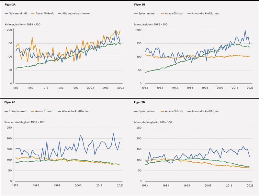Click the Figur 2C title
The height and width of the screenshot is (196, 259).
pyautogui.click(x=10, y=102)
